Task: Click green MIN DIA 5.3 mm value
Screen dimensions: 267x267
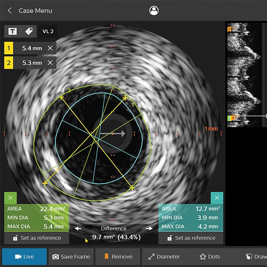Action: click(x=54, y=218)
